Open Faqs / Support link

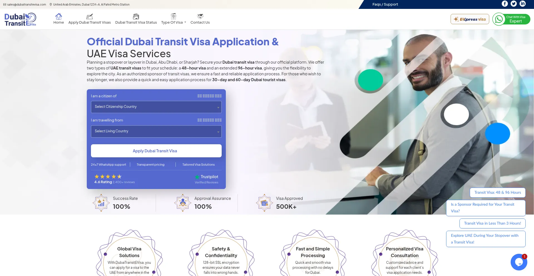point(385,4)
